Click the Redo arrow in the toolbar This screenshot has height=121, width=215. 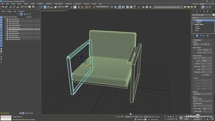tap(6, 7)
